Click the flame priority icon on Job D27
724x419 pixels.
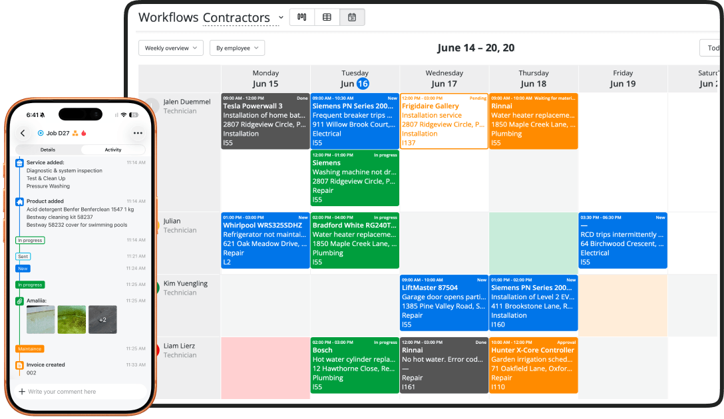pos(84,133)
